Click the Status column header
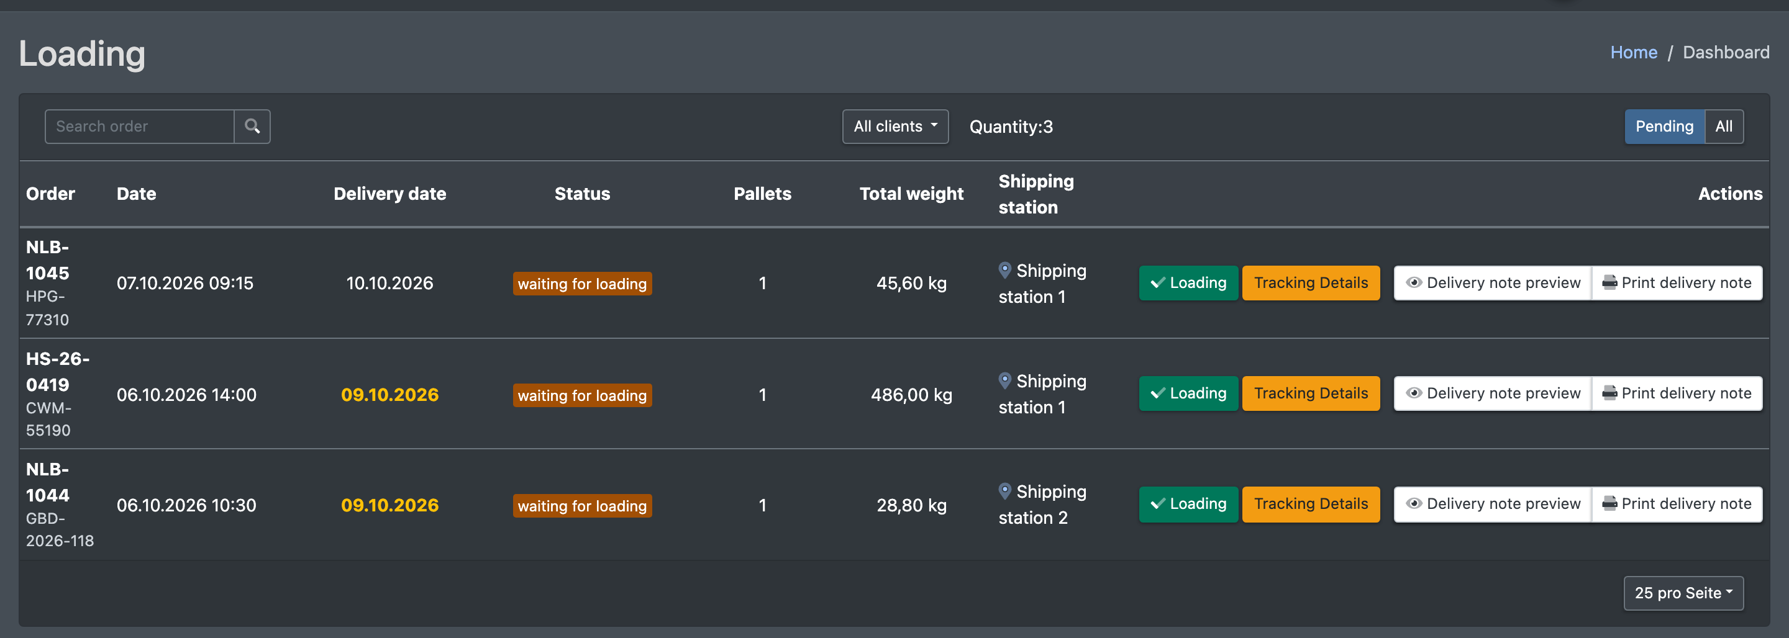The image size is (1789, 638). click(582, 194)
